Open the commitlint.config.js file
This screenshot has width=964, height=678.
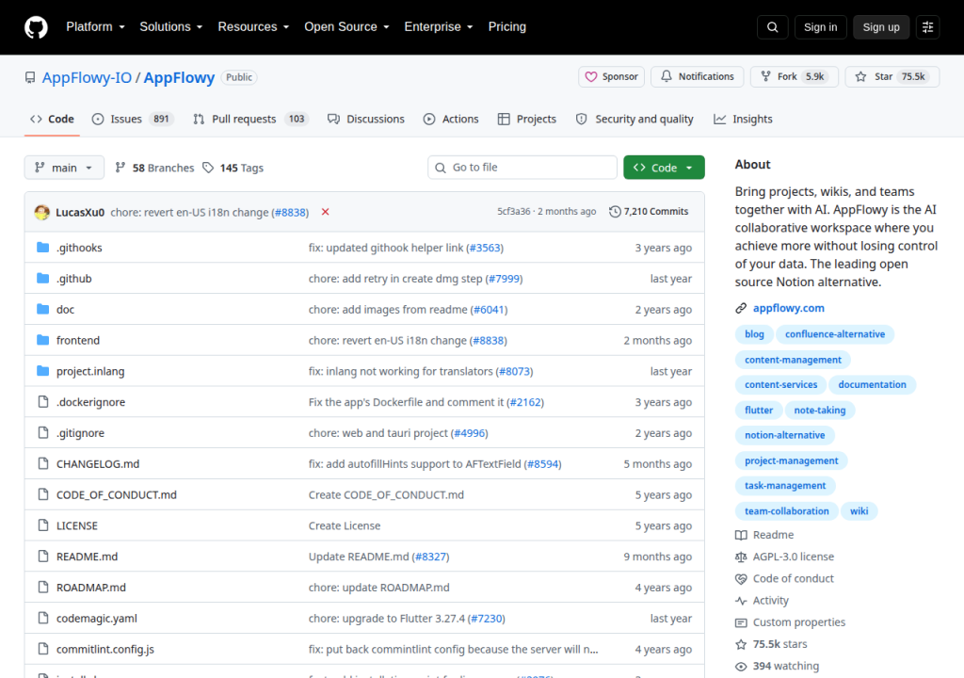pos(105,649)
